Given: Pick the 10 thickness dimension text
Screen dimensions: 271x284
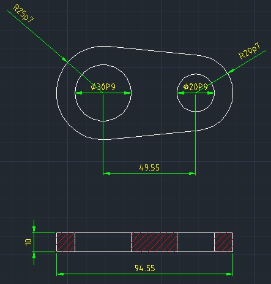Looking at the screenshot, I should (x=28, y=242).
